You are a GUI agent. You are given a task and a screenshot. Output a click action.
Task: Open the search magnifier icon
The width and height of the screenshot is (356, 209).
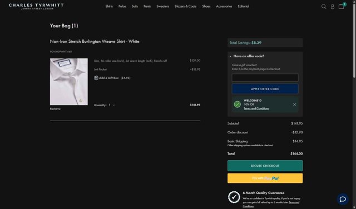pyautogui.click(x=324, y=7)
